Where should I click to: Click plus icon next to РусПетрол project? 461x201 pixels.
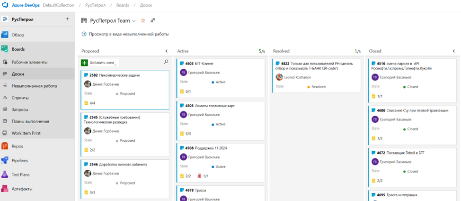coord(67,19)
